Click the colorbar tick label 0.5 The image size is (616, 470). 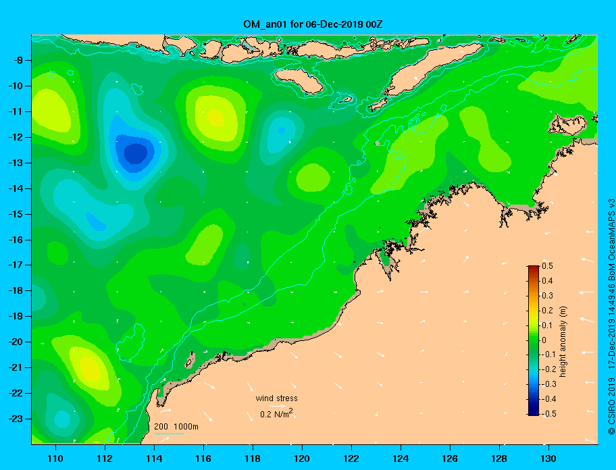pyautogui.click(x=547, y=266)
